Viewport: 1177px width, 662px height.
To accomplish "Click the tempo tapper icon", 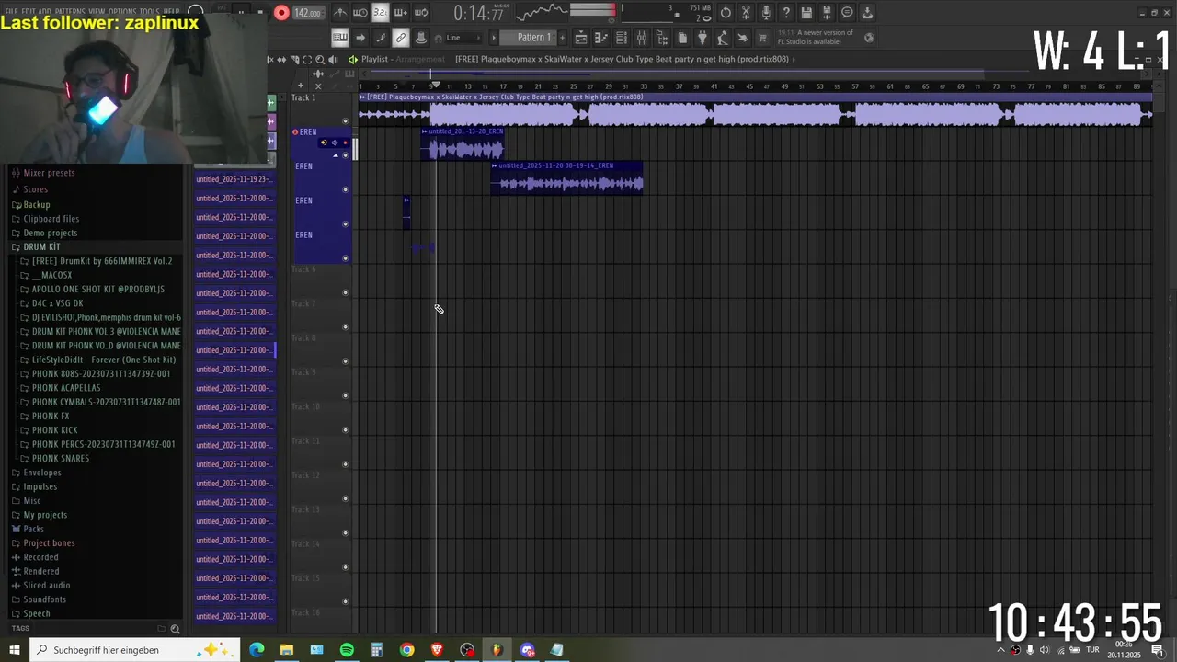I will click(x=723, y=38).
